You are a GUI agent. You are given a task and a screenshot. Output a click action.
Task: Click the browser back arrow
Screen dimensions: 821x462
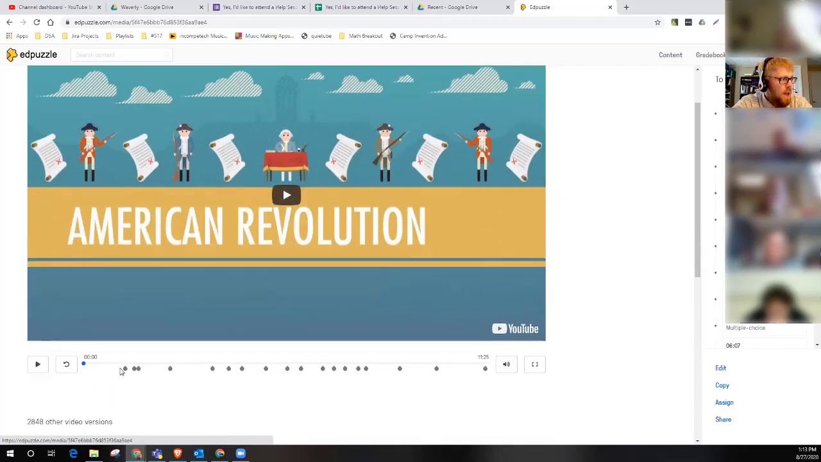click(x=10, y=22)
